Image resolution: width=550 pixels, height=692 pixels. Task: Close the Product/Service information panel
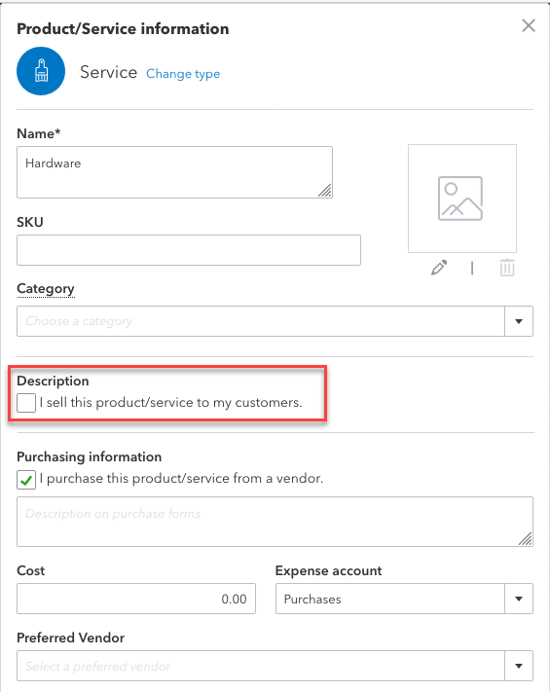coord(529,25)
